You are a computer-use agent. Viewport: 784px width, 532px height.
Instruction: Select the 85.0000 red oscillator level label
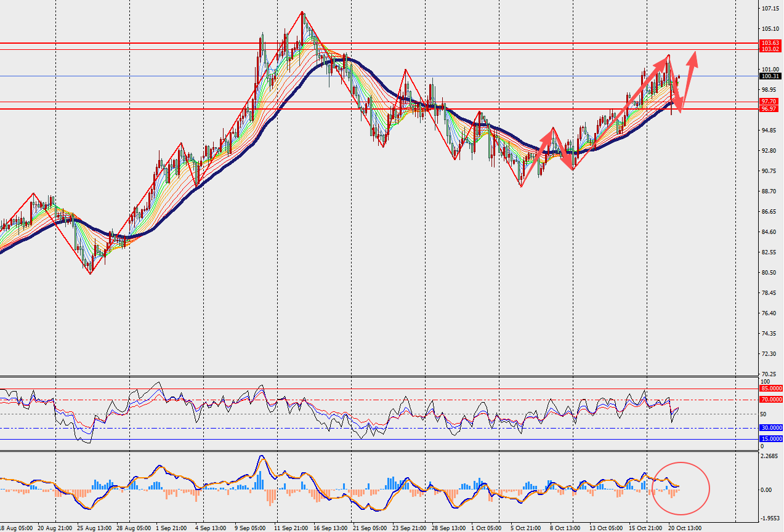tap(771, 389)
